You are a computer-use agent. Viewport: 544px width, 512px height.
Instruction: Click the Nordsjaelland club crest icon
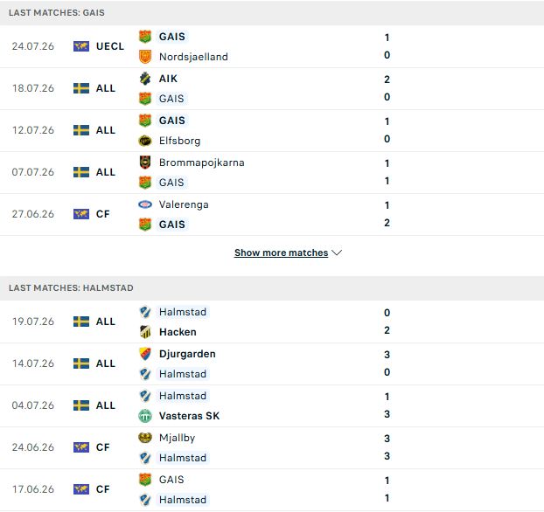tap(145, 57)
